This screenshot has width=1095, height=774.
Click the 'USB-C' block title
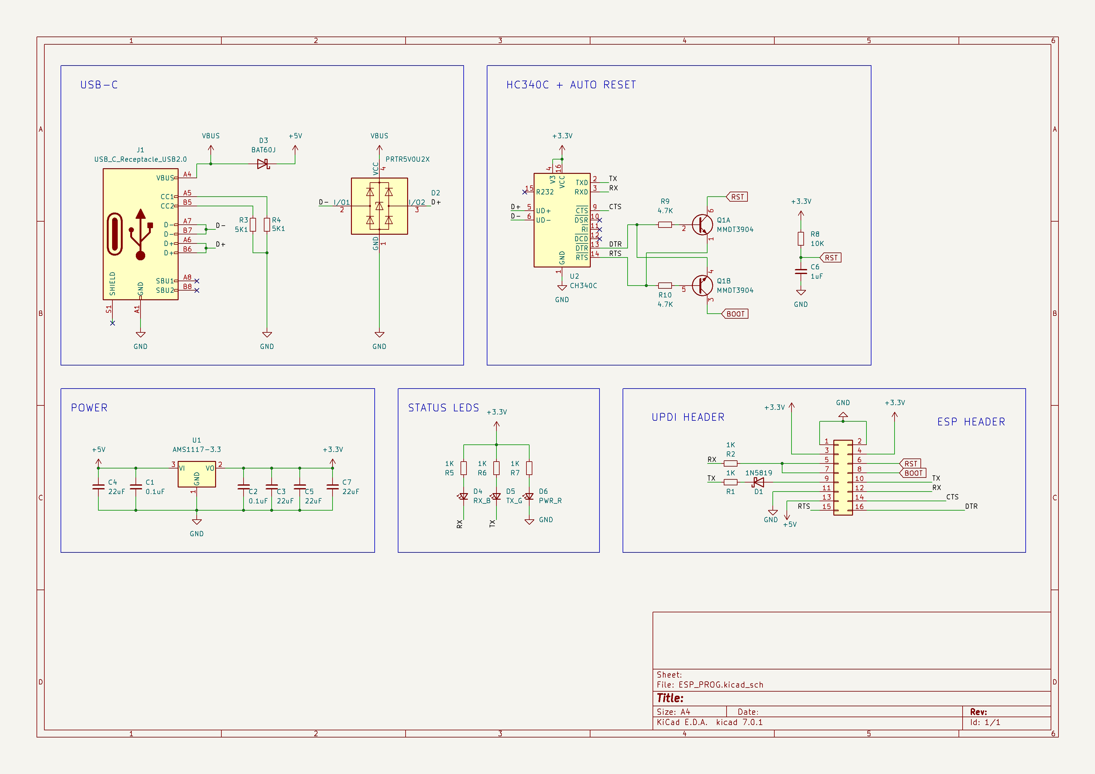click(99, 85)
